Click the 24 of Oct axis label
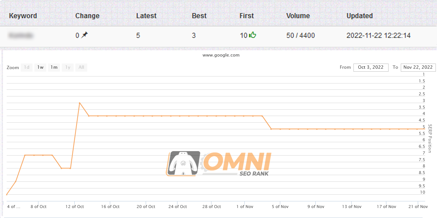This screenshot has height=218, width=437. tap(177, 207)
